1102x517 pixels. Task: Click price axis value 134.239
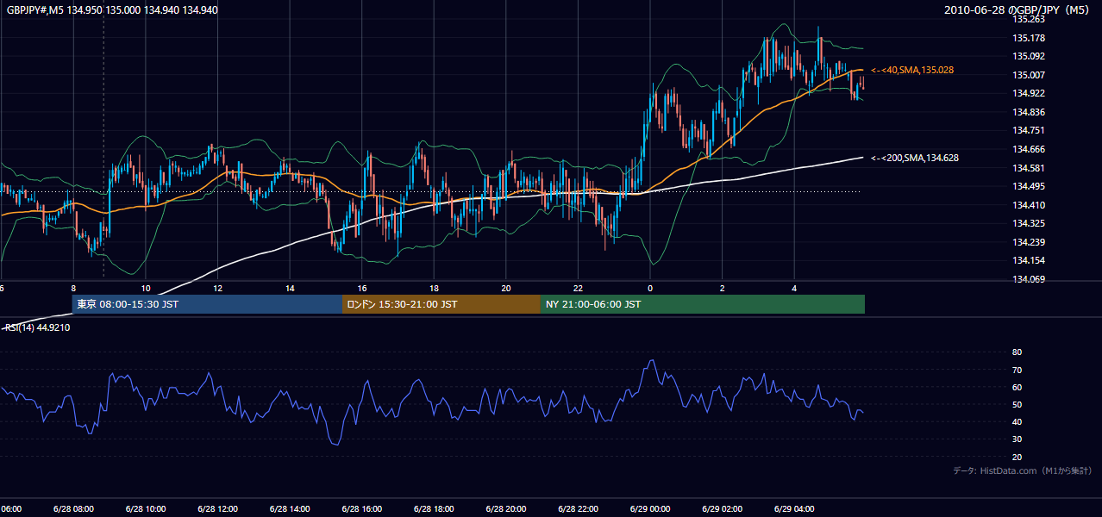click(x=1029, y=242)
